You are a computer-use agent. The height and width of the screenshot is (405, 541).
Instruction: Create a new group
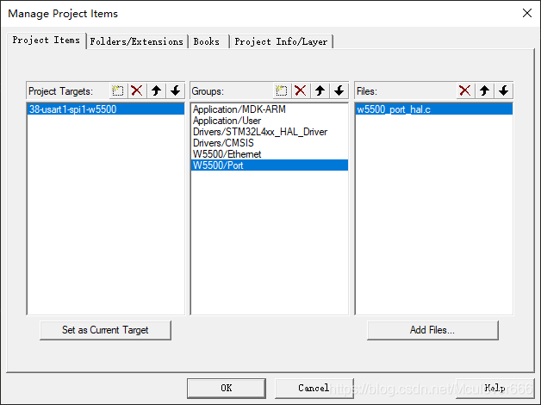[x=282, y=90]
